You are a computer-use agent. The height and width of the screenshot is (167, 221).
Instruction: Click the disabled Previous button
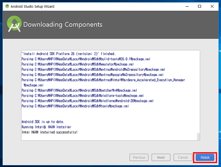click(x=139, y=157)
